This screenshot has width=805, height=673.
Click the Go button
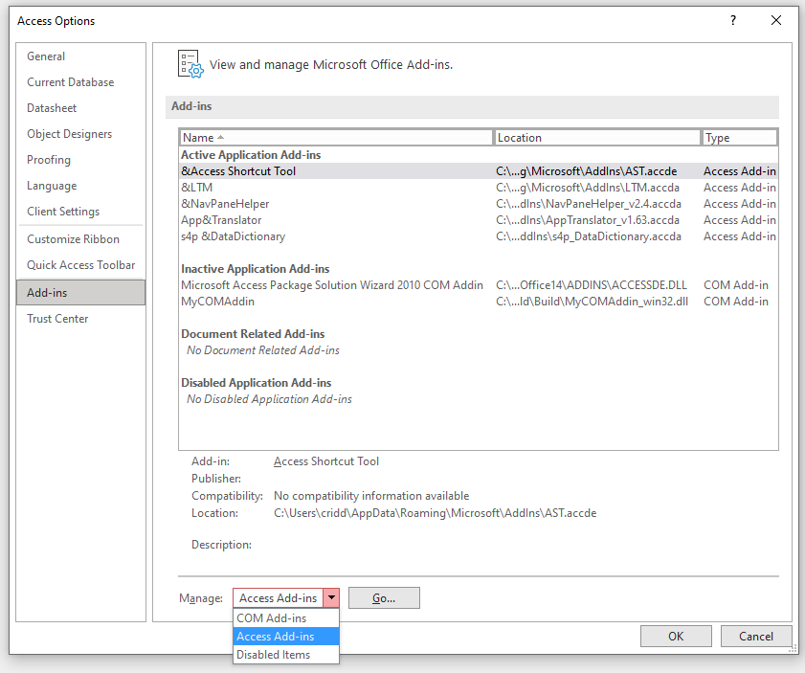pos(383,597)
